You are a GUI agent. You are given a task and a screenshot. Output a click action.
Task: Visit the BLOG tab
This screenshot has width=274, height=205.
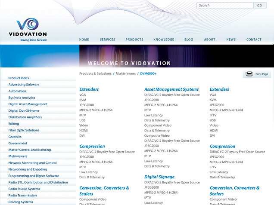[189, 40]
